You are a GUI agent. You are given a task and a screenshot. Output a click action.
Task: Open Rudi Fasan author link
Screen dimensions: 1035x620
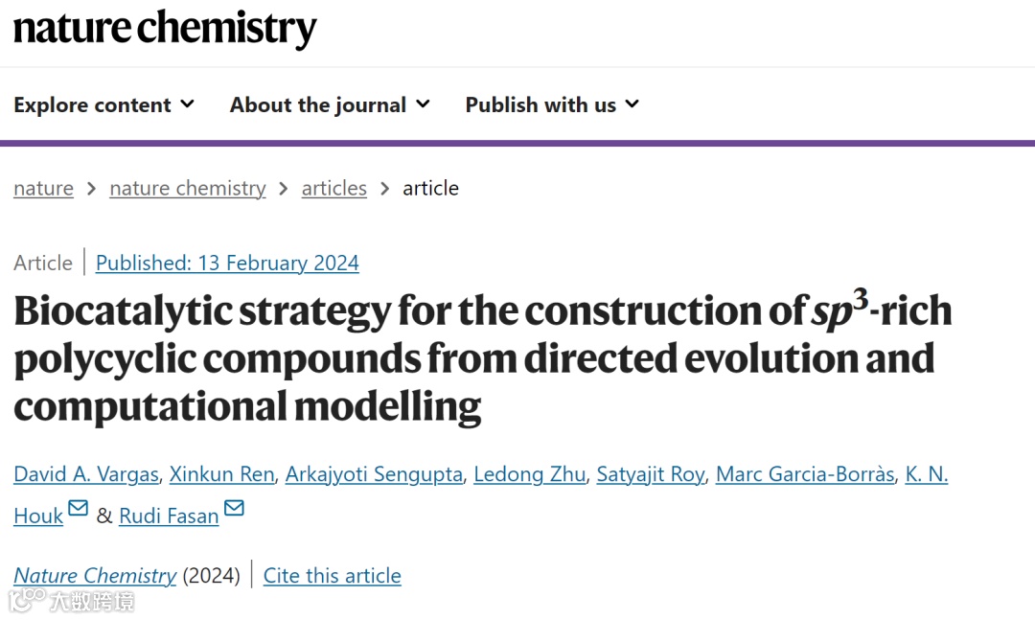point(169,517)
